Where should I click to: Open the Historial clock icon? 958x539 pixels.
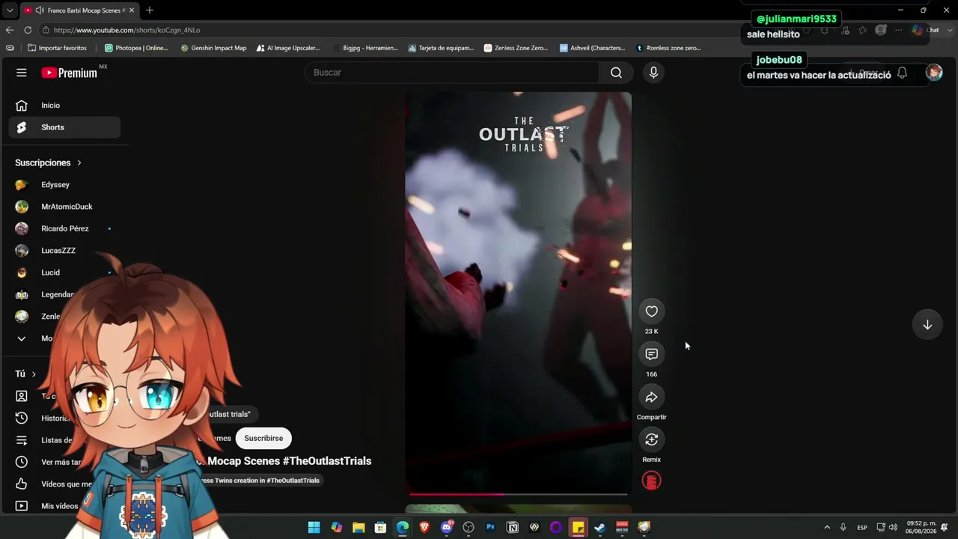(x=22, y=418)
